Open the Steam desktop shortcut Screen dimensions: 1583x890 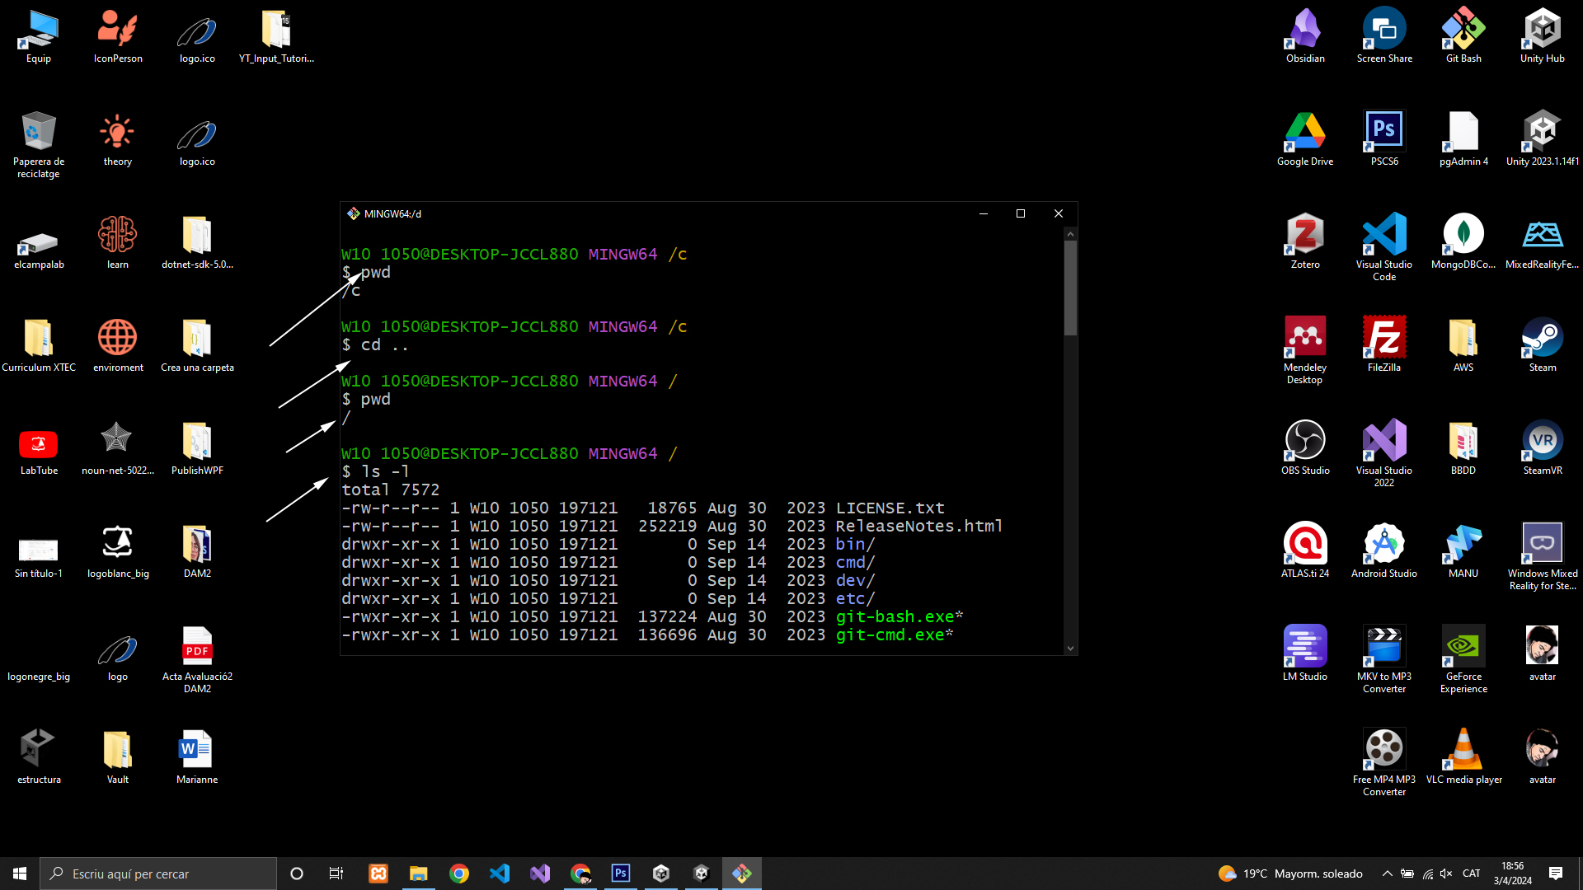click(1543, 338)
